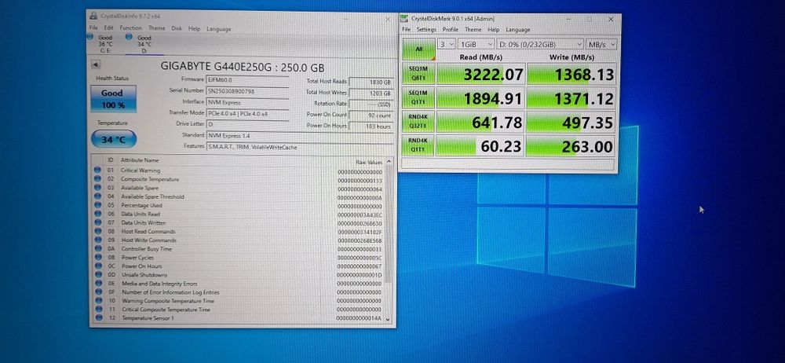785x363 pixels.
Task: Click the Transfer Mode field PCIe 4.0 x4
Action: [x=247, y=113]
